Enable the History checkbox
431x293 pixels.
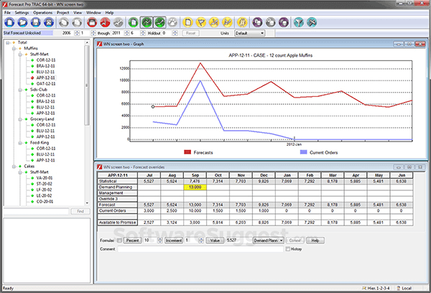[x=289, y=249]
